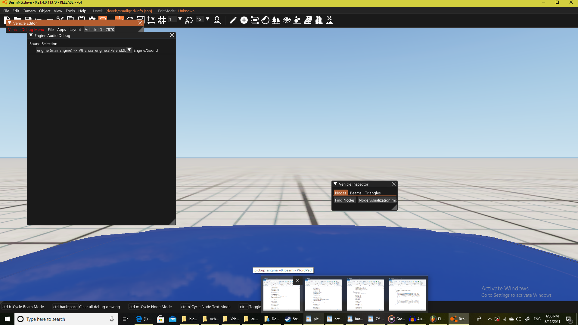The height and width of the screenshot is (325, 578).
Task: Close the Vehicle Inspector panel
Action: [394, 184]
